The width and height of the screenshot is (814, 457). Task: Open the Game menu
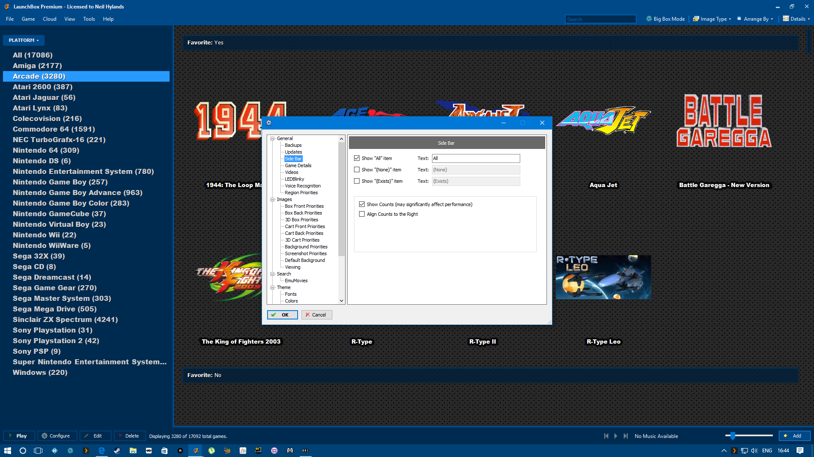pyautogui.click(x=28, y=19)
